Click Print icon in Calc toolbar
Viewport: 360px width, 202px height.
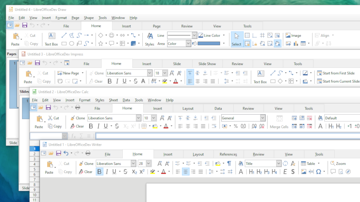click(78, 107)
